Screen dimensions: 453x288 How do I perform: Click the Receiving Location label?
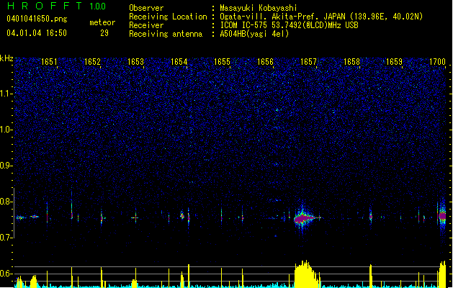pyautogui.click(x=168, y=17)
